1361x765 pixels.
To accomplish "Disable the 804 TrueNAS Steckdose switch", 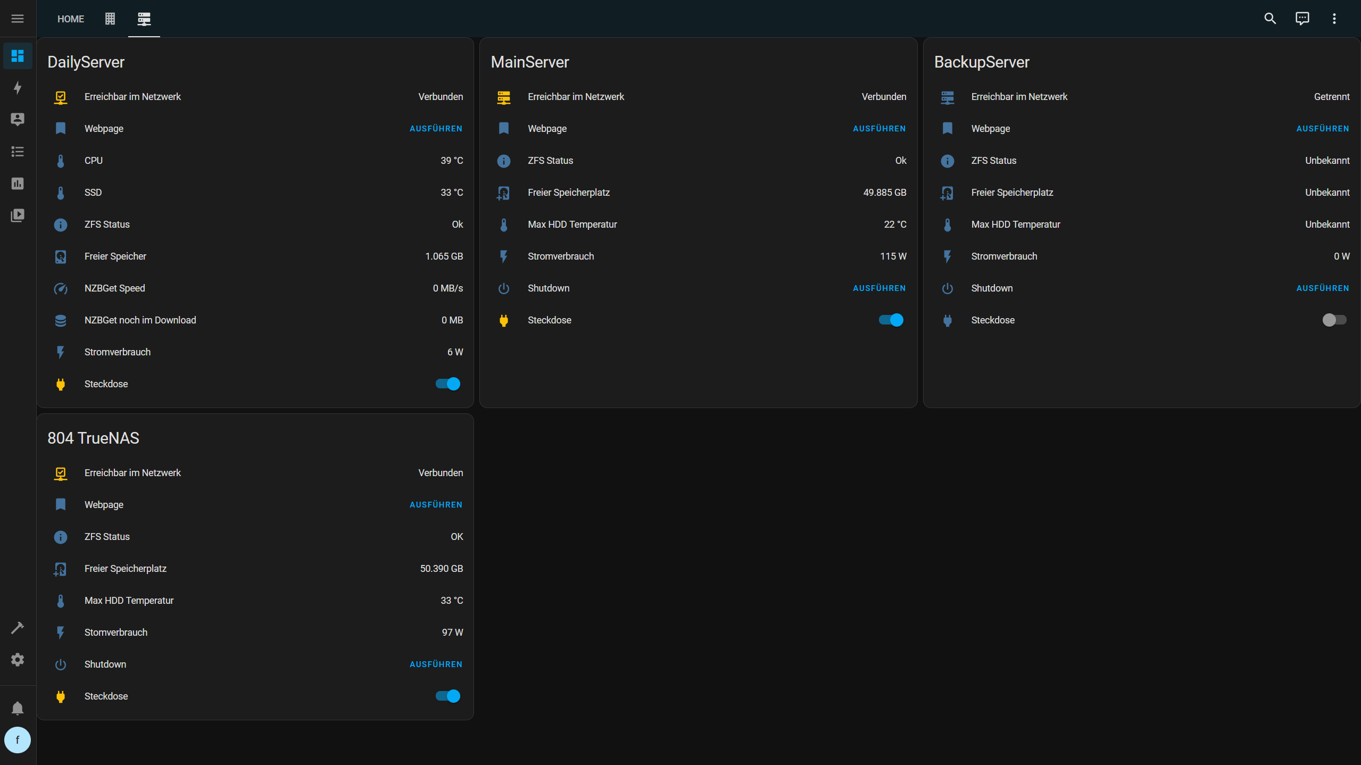I will [447, 696].
